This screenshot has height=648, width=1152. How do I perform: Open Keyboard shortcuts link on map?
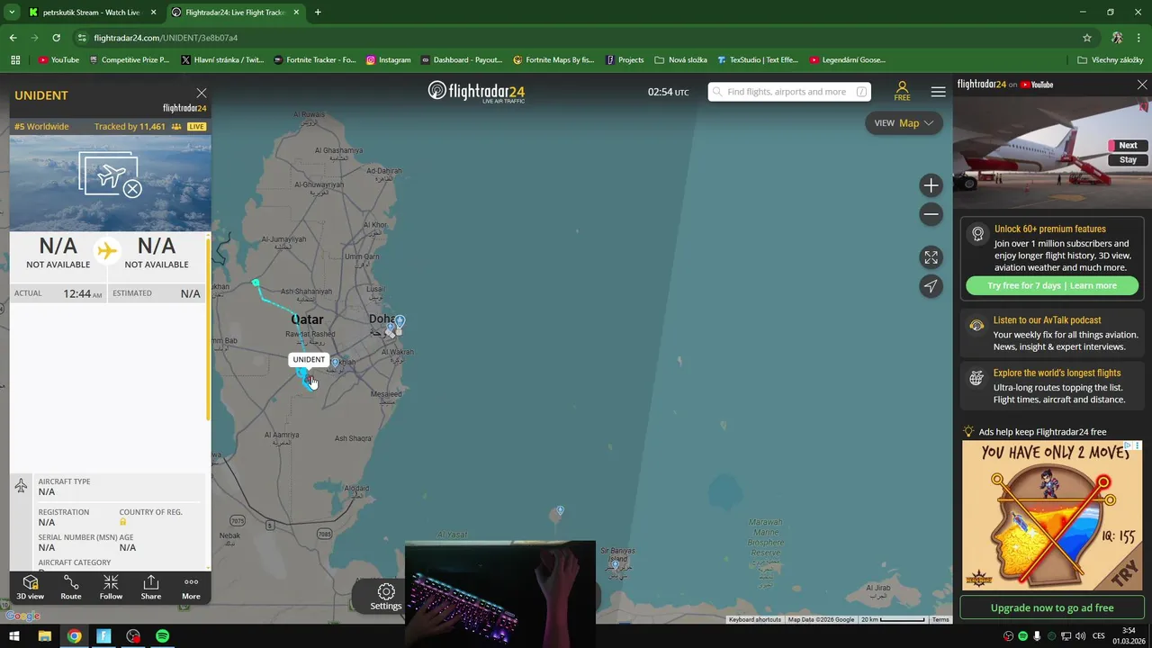pyautogui.click(x=755, y=620)
